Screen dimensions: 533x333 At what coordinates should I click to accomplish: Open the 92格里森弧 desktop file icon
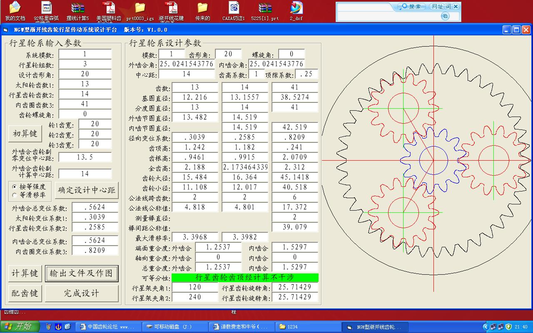[46, 11]
